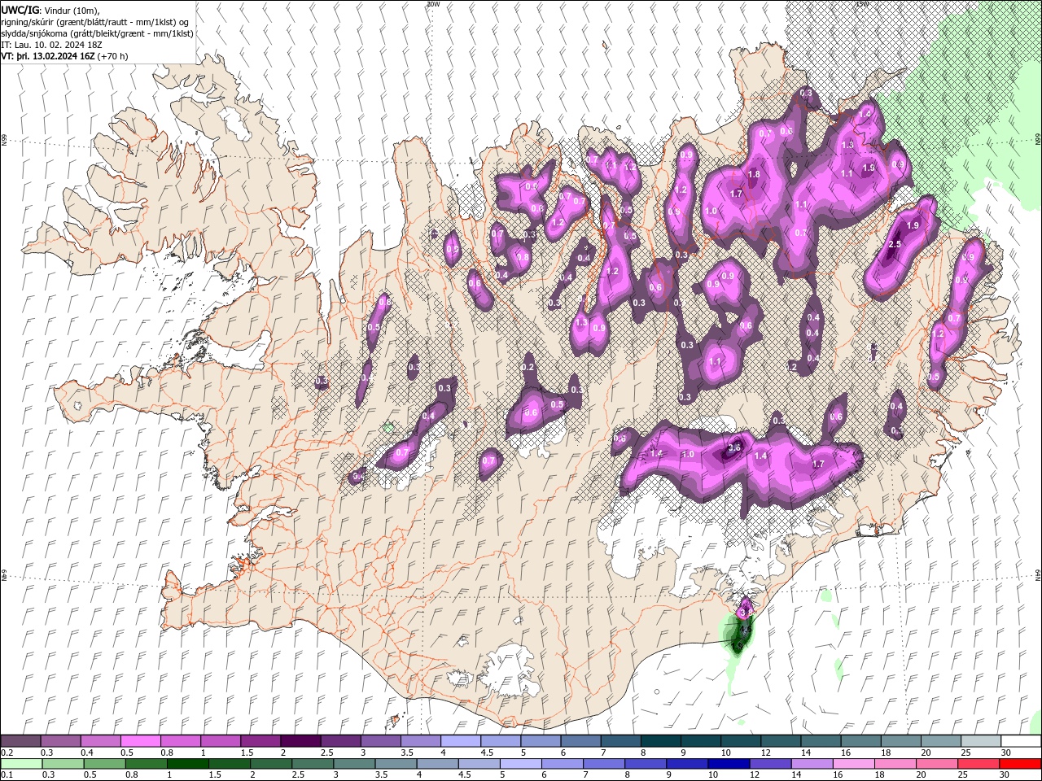Pick the pale green lower legend swatch labeled 0.1
Screen dimensions: 1042x781
[20, 764]
